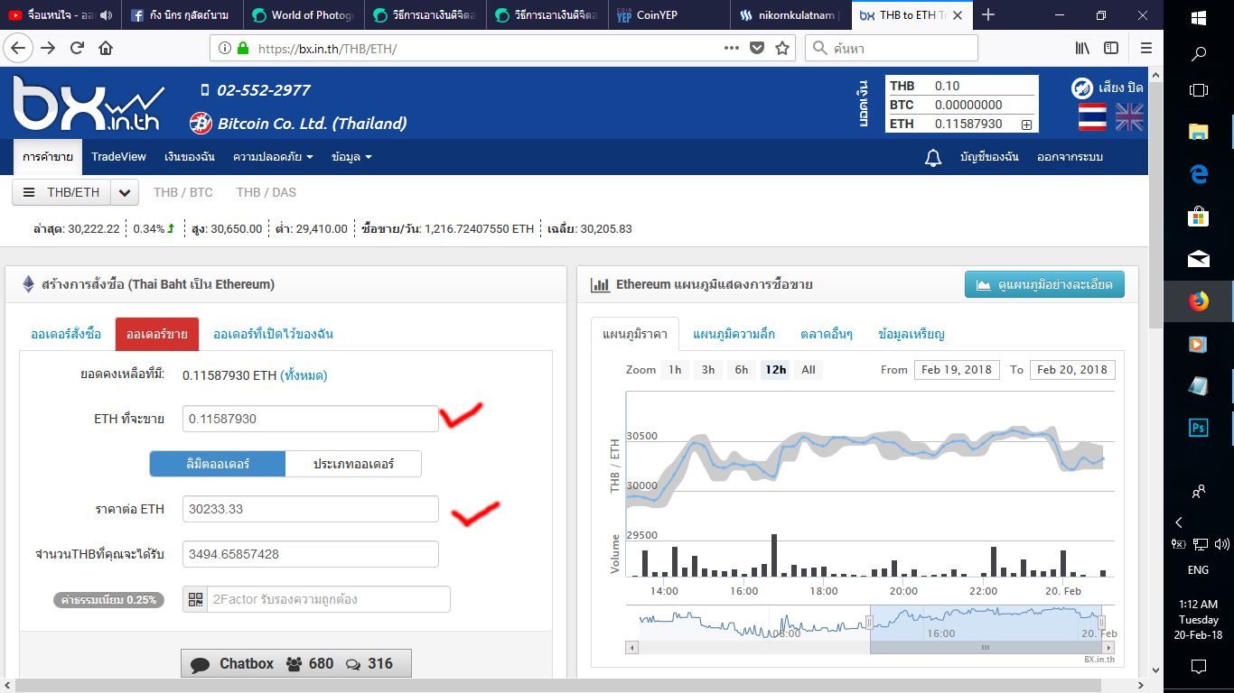This screenshot has width=1234, height=693.
Task: Open Photoshop from the taskbar
Action: (x=1199, y=428)
